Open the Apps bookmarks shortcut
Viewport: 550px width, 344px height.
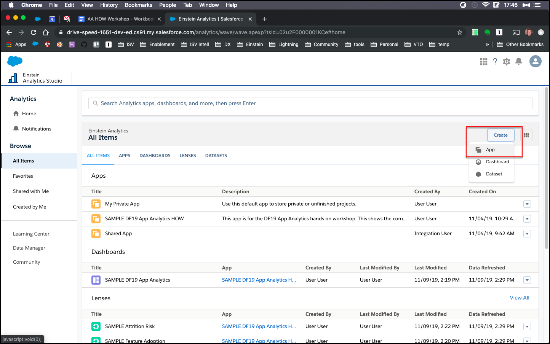[16, 45]
